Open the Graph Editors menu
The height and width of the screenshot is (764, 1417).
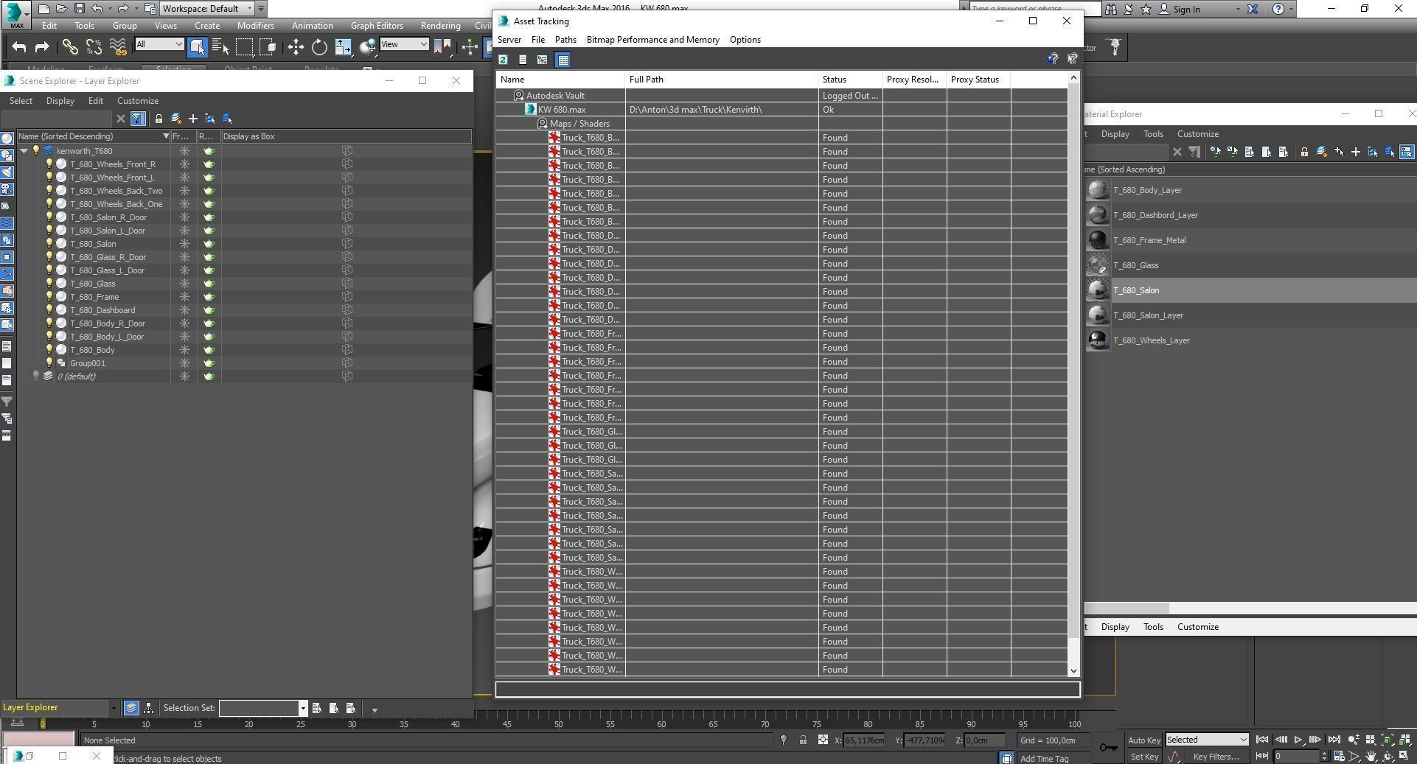(377, 26)
